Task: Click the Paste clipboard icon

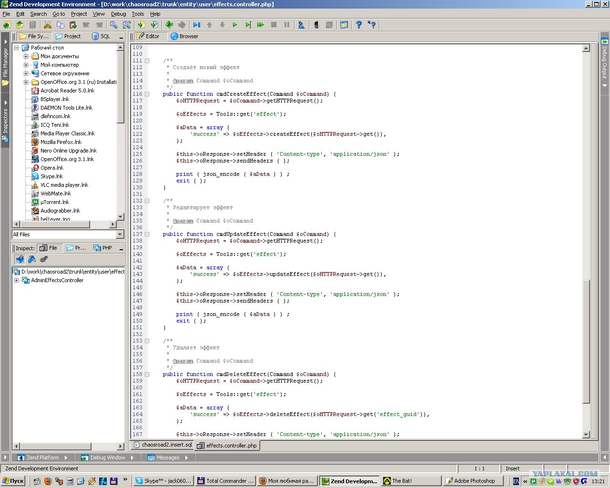Action: click(73, 25)
